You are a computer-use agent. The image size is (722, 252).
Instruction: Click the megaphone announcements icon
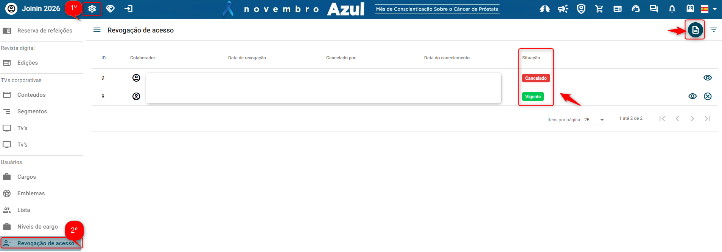click(x=563, y=9)
